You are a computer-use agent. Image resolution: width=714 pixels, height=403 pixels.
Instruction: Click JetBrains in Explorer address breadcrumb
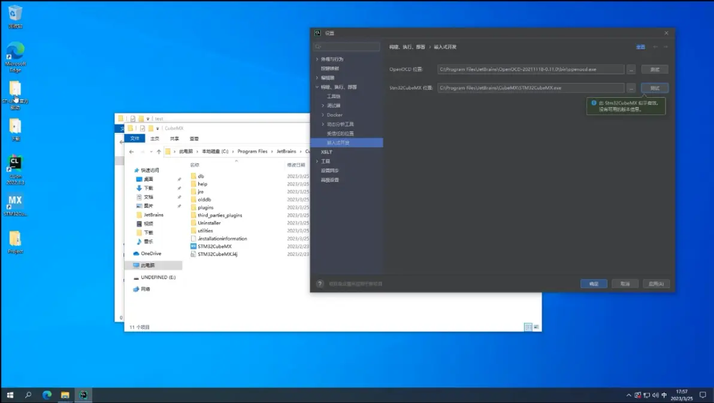point(286,151)
